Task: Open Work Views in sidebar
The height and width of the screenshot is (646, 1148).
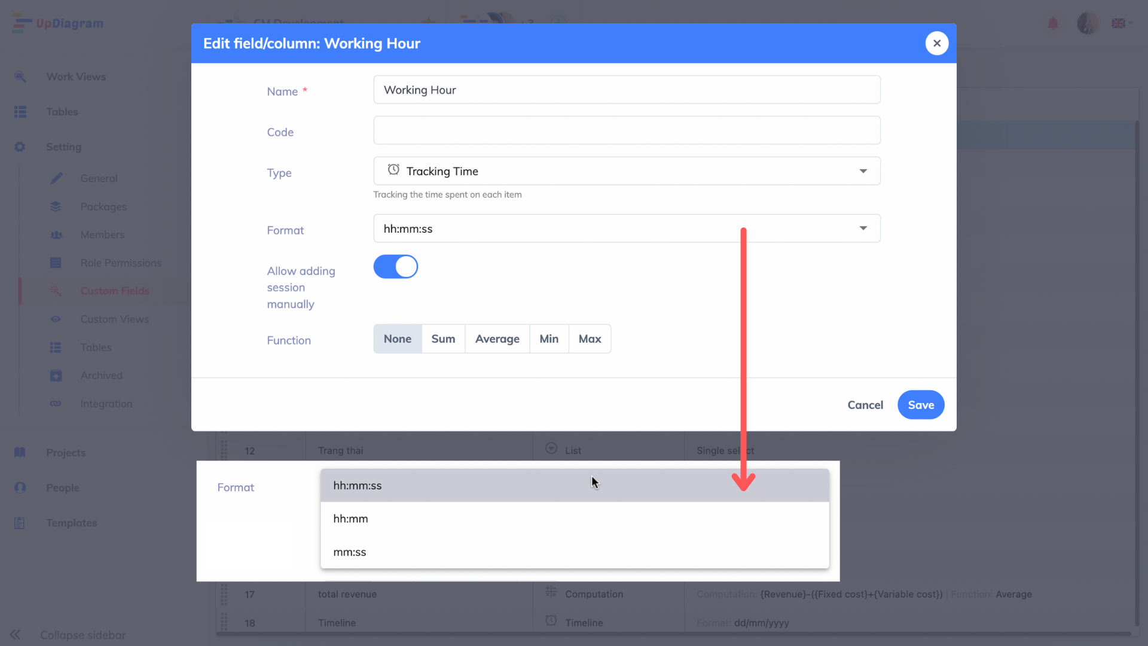Action: (76, 77)
